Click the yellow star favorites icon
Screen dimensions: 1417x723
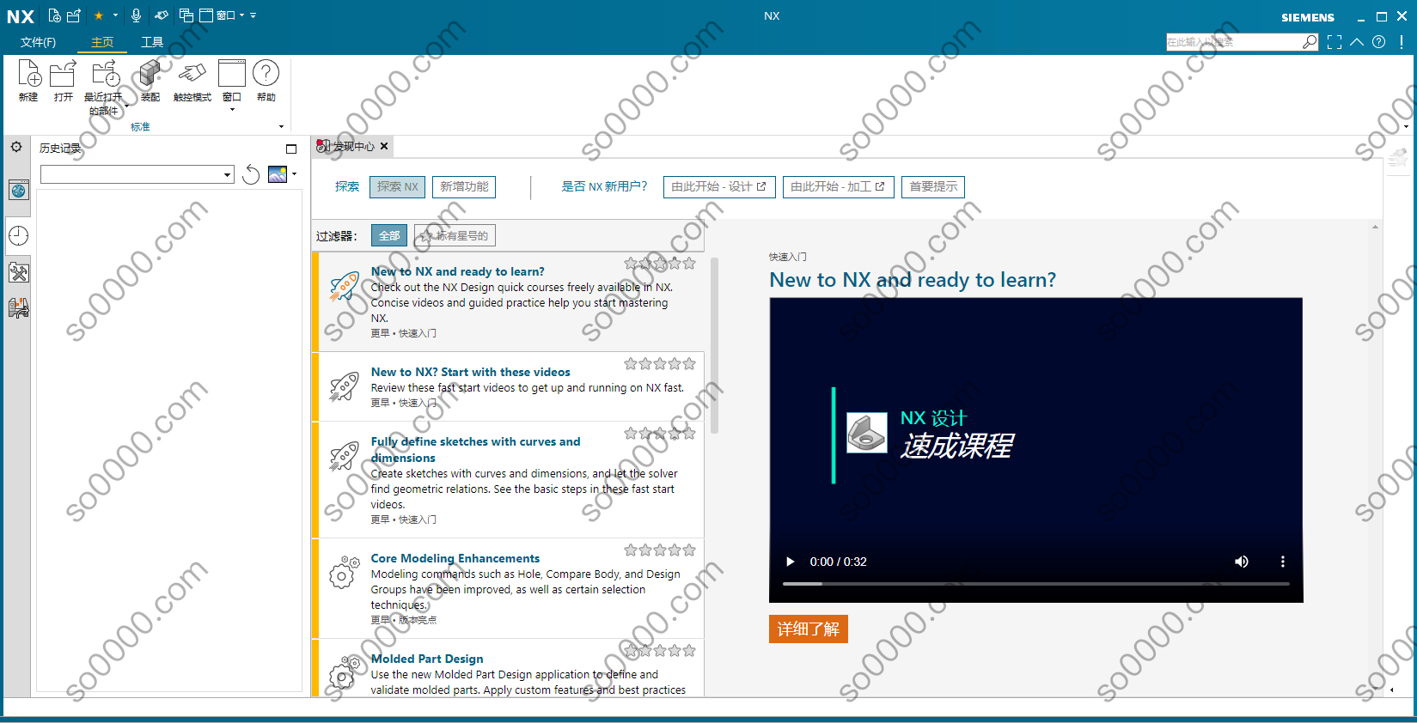tap(99, 15)
